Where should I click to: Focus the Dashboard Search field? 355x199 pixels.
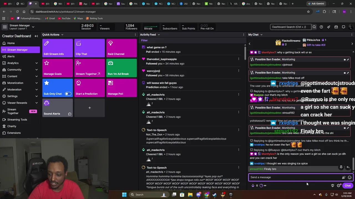(x=290, y=27)
